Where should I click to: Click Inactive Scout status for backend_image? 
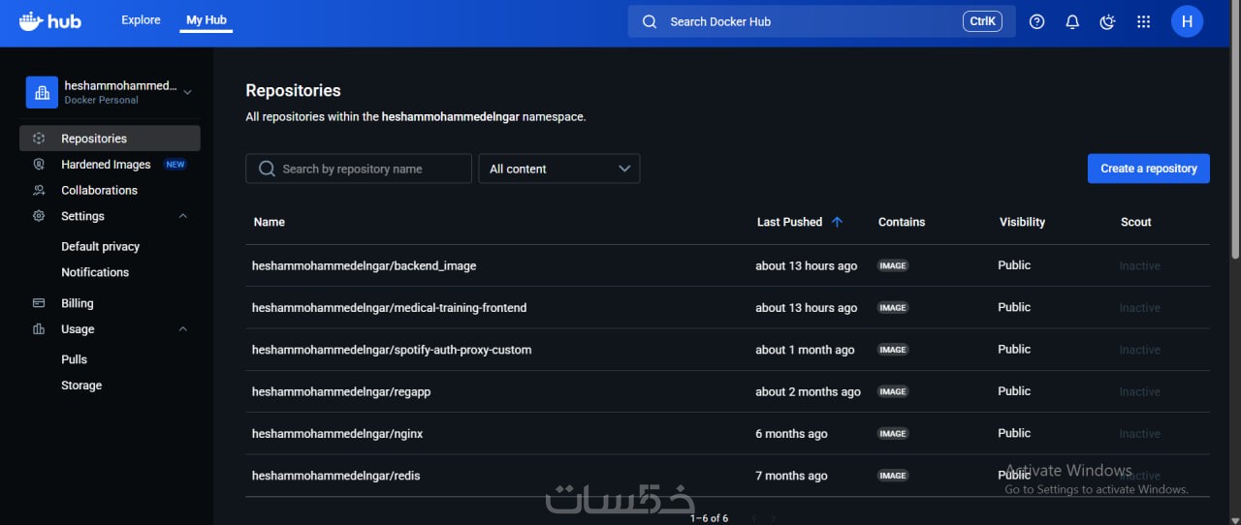(x=1139, y=266)
